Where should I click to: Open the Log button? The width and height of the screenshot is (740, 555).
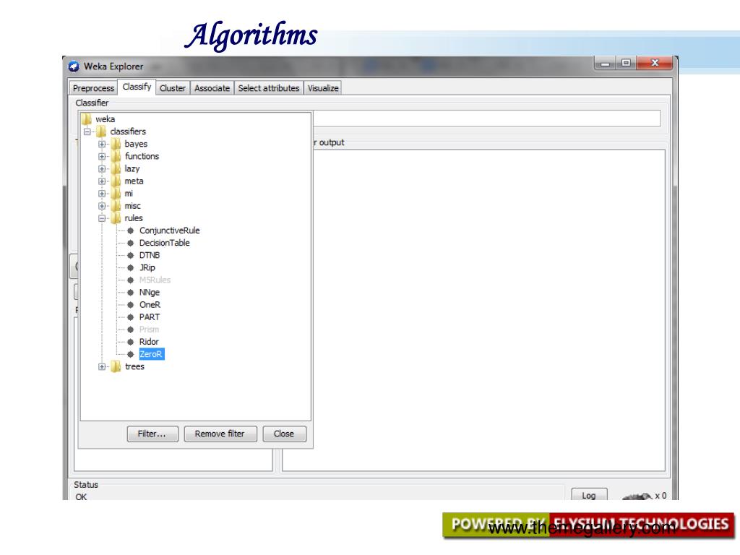tap(589, 495)
